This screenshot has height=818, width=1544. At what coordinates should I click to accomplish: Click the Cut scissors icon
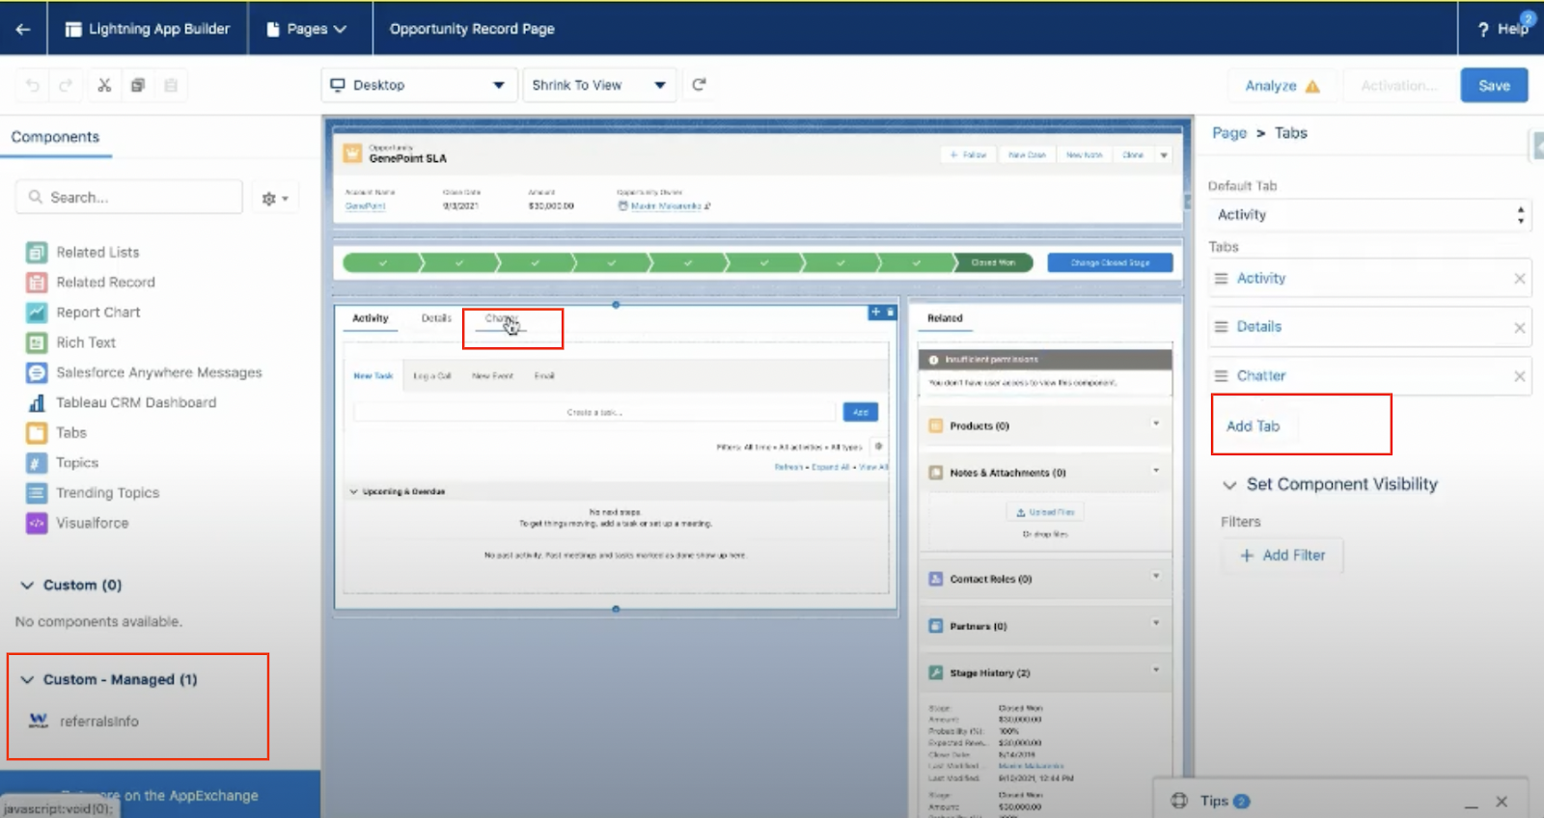pyautogui.click(x=104, y=85)
